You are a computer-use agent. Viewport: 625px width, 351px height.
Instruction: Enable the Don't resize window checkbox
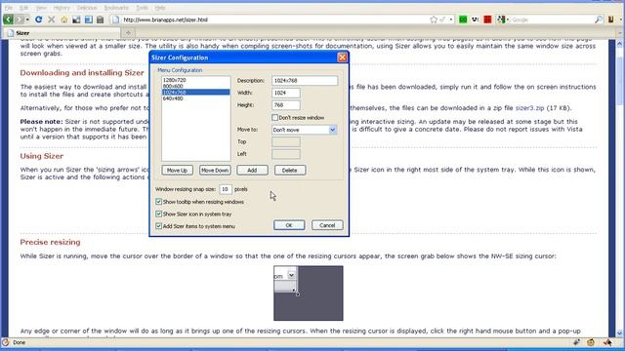(x=275, y=117)
